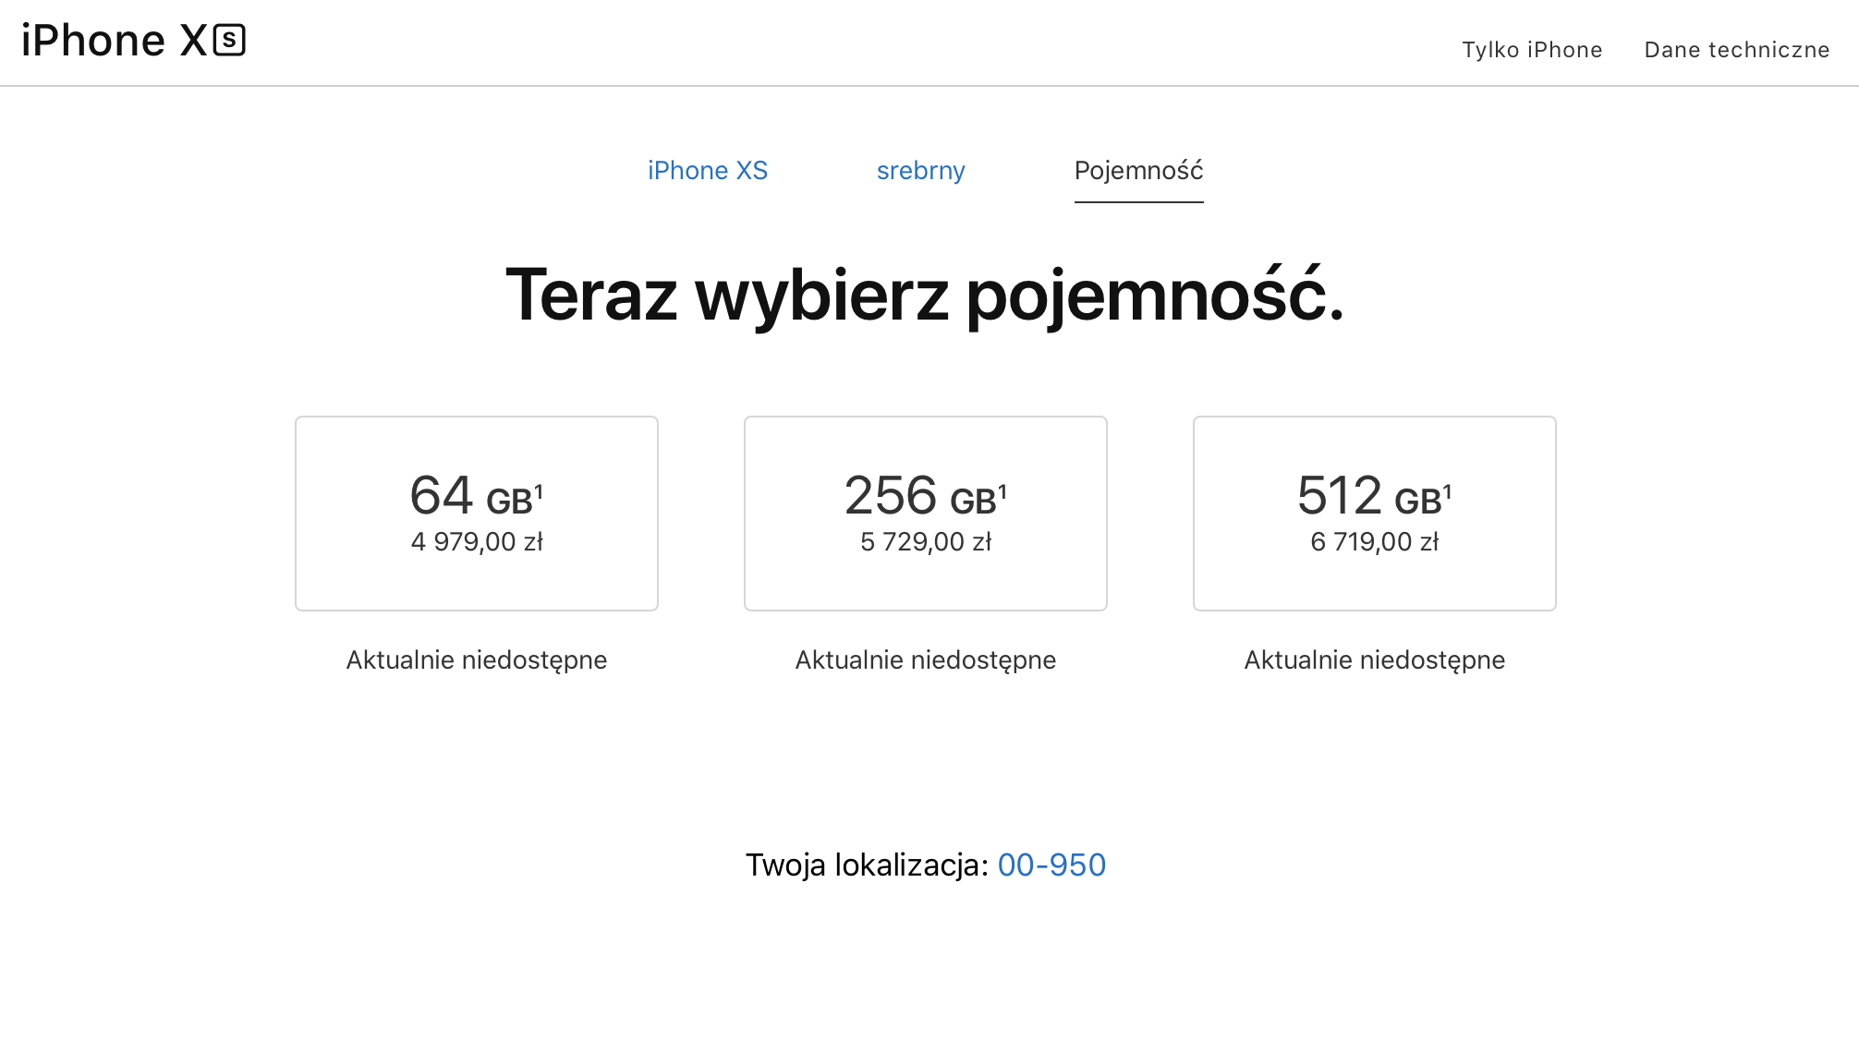
Task: Open the Dane techniczne link
Action: tap(1737, 50)
